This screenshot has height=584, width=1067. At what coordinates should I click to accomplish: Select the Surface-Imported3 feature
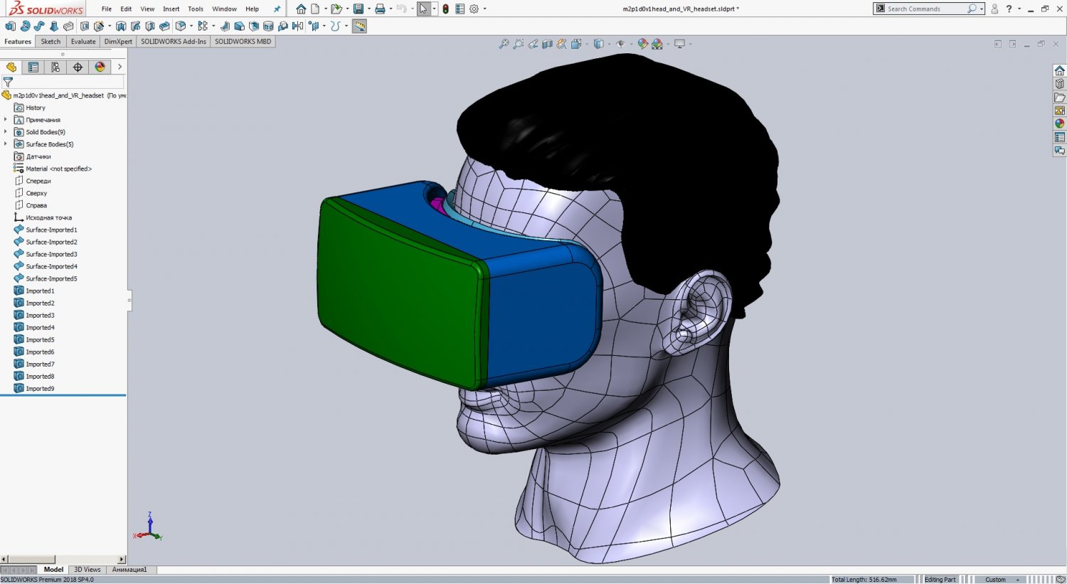tap(50, 254)
